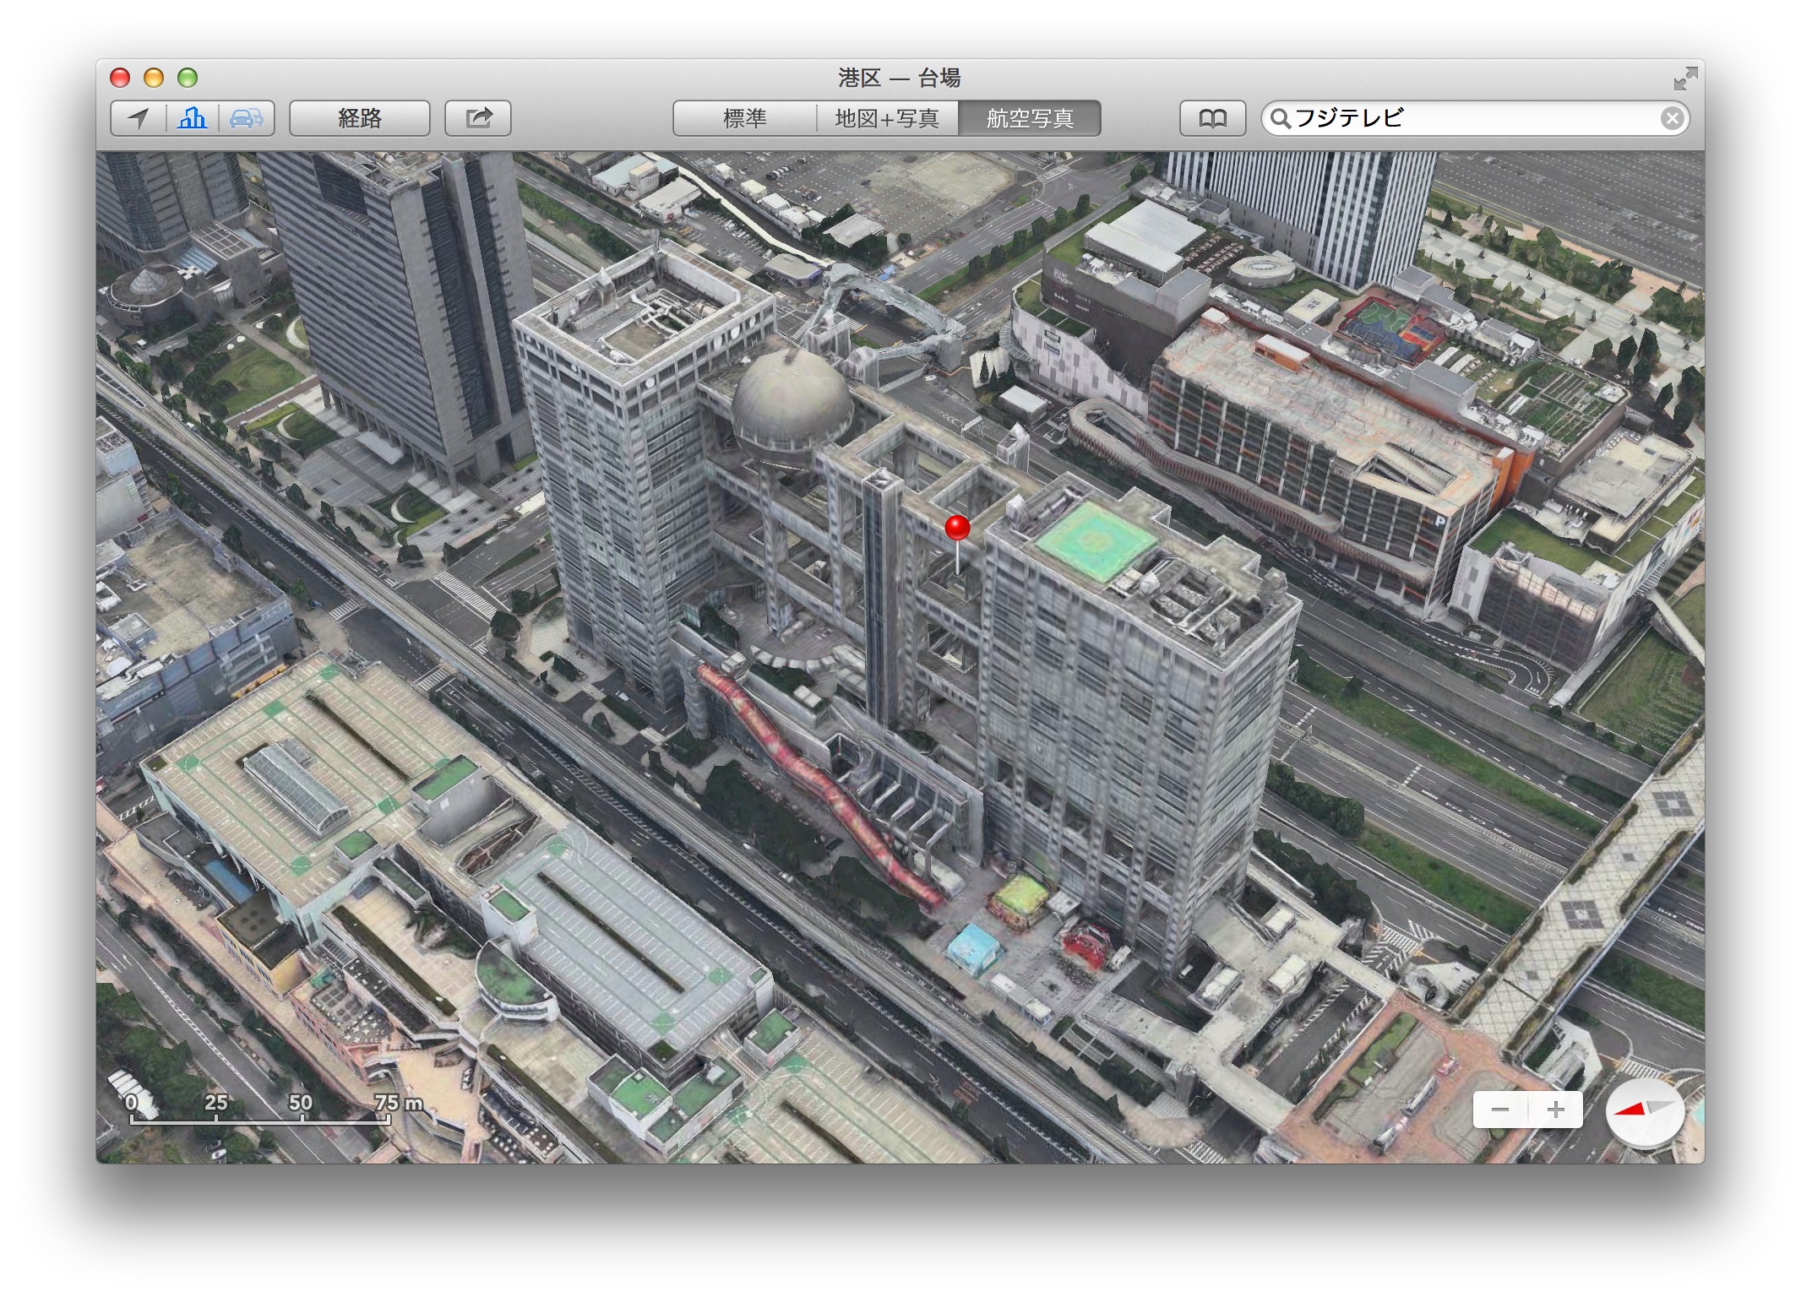The height and width of the screenshot is (1297, 1801).
Task: Select the 航空写真 satellite view
Action: coord(1030,118)
